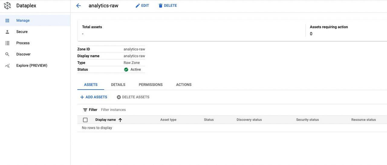Screen dimensions: 387x165
Task: Click the X icon of DELETE ASSETS
Action: (119, 97)
